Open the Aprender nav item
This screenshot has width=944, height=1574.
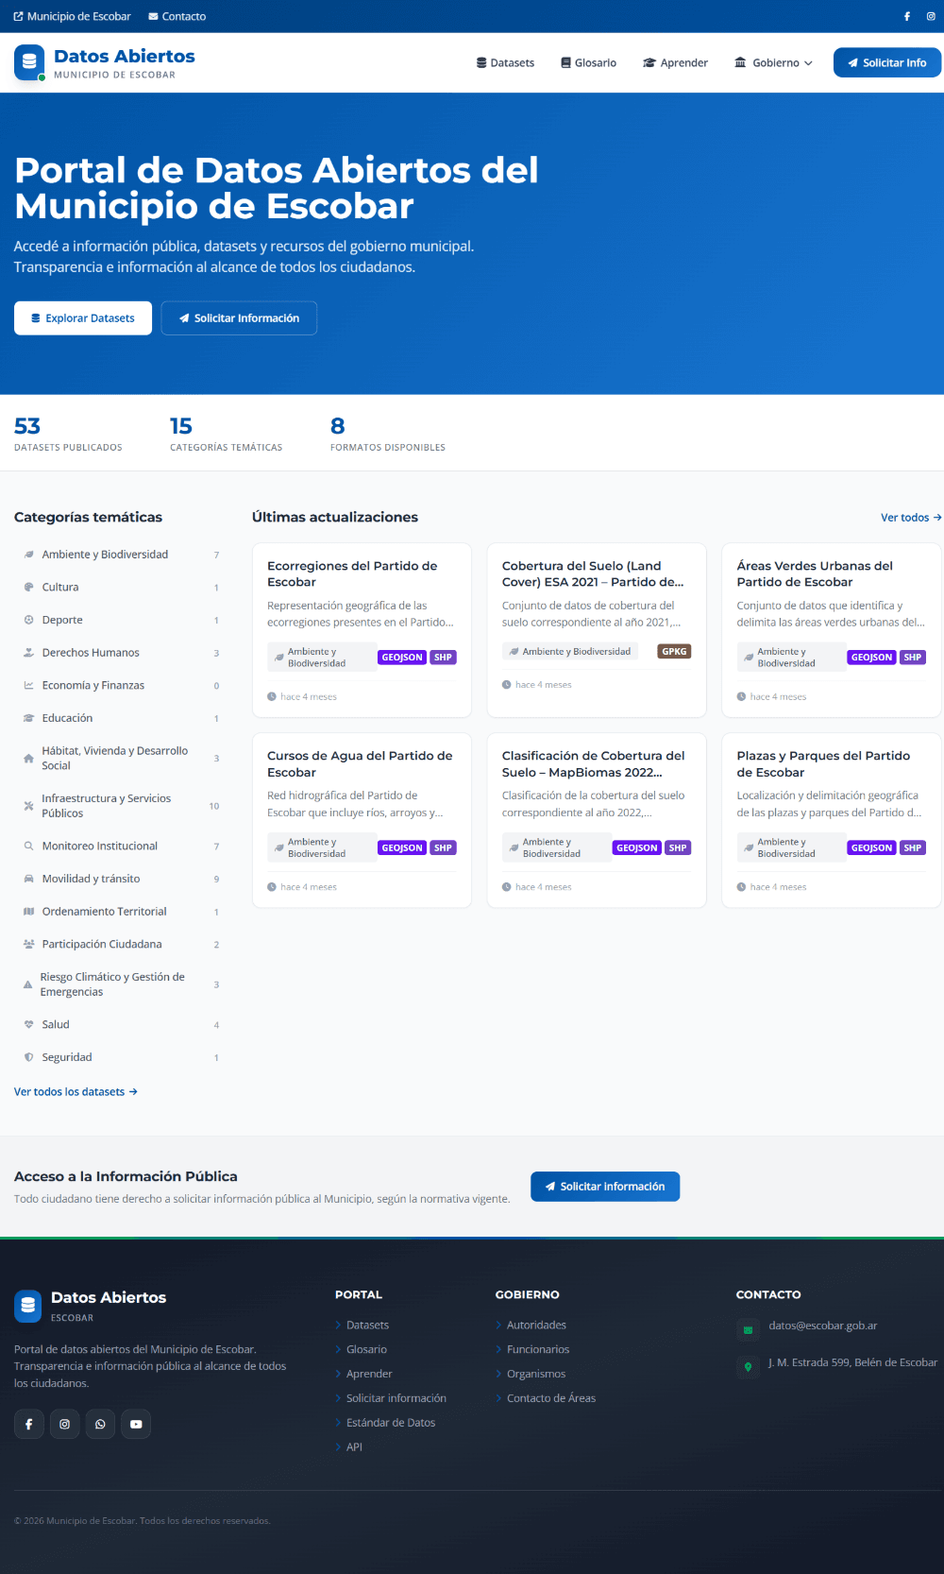pyautogui.click(x=675, y=62)
